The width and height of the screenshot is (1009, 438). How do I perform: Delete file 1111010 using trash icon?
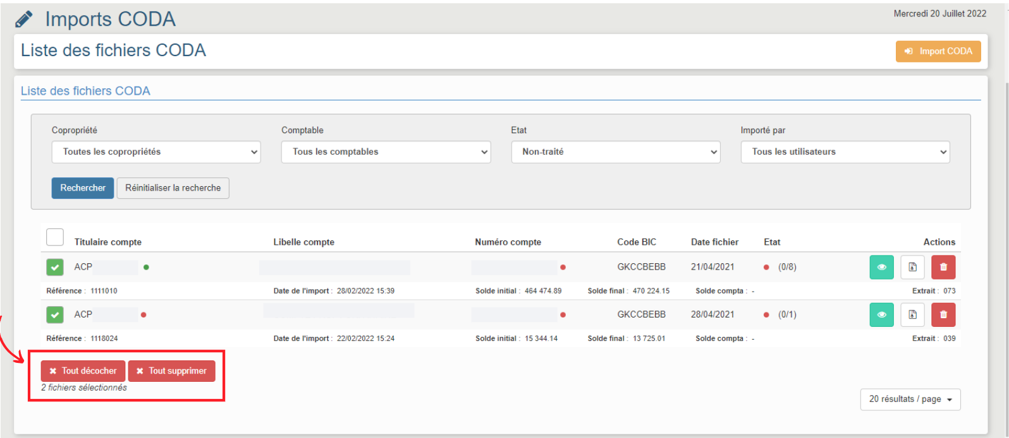(943, 267)
